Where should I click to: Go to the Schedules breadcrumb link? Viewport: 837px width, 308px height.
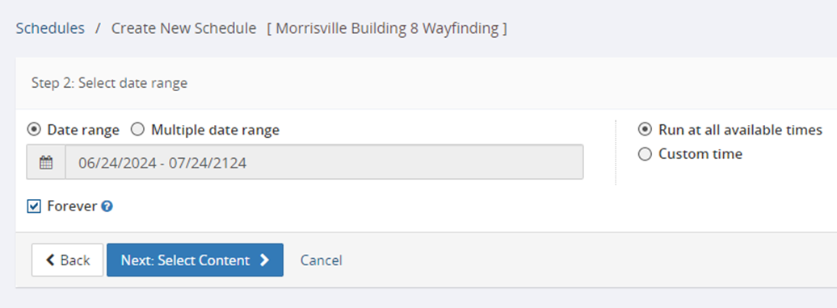coord(50,28)
